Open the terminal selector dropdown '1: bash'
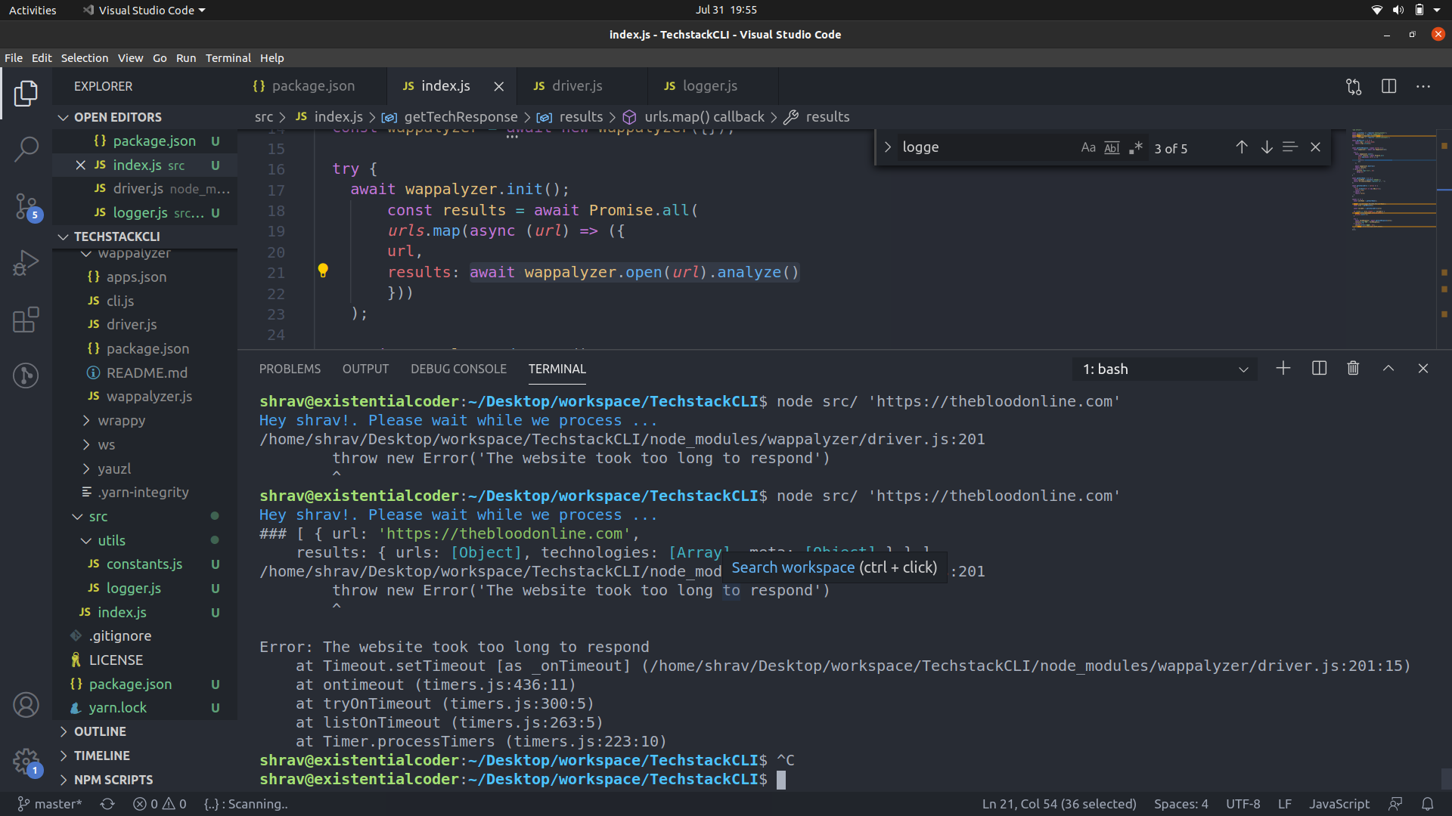The height and width of the screenshot is (816, 1452). 1165,369
